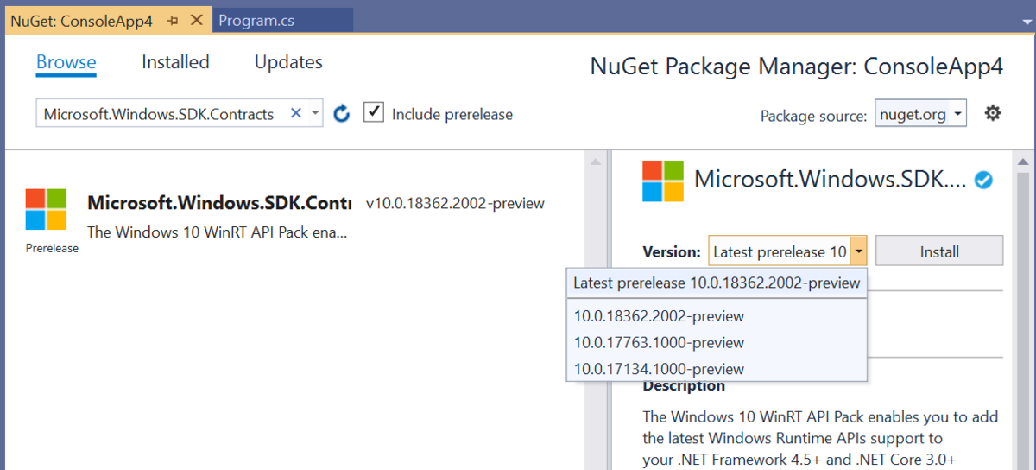Expand the search history dropdown arrow

click(315, 114)
